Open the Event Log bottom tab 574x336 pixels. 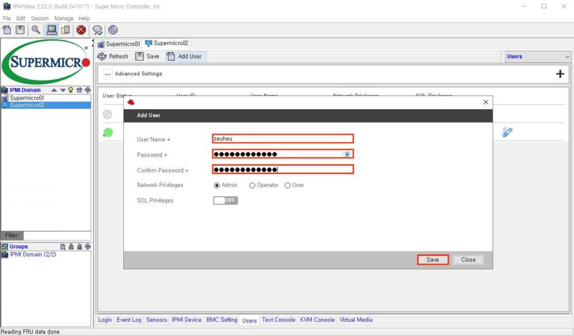click(129, 320)
